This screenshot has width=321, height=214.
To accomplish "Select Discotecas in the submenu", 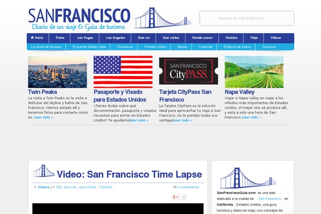I will [125, 47].
